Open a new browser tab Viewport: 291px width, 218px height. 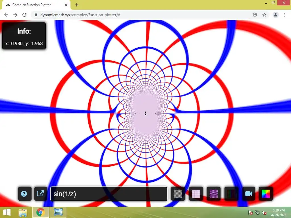(77, 5)
